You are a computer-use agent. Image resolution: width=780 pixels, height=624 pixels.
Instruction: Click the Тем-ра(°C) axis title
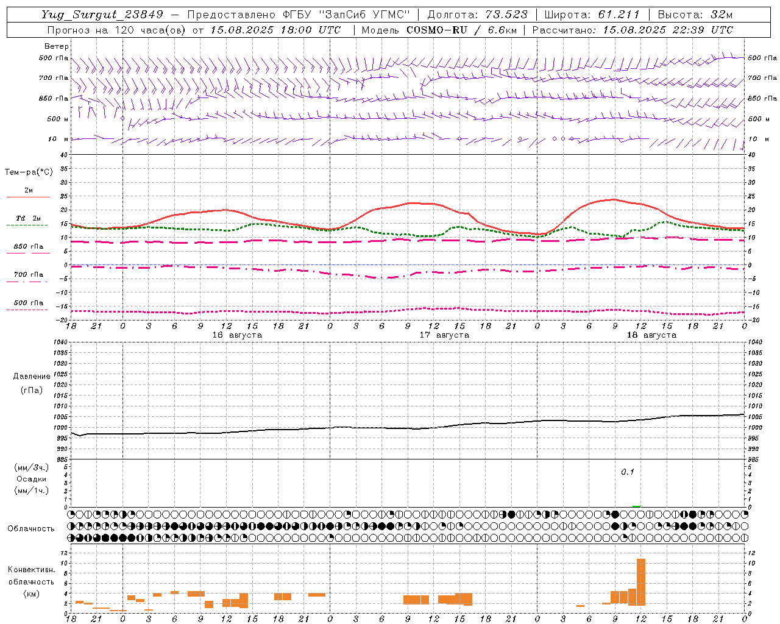pos(29,172)
